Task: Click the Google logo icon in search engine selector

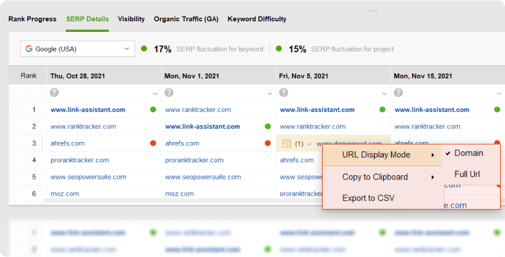Action: tap(29, 49)
